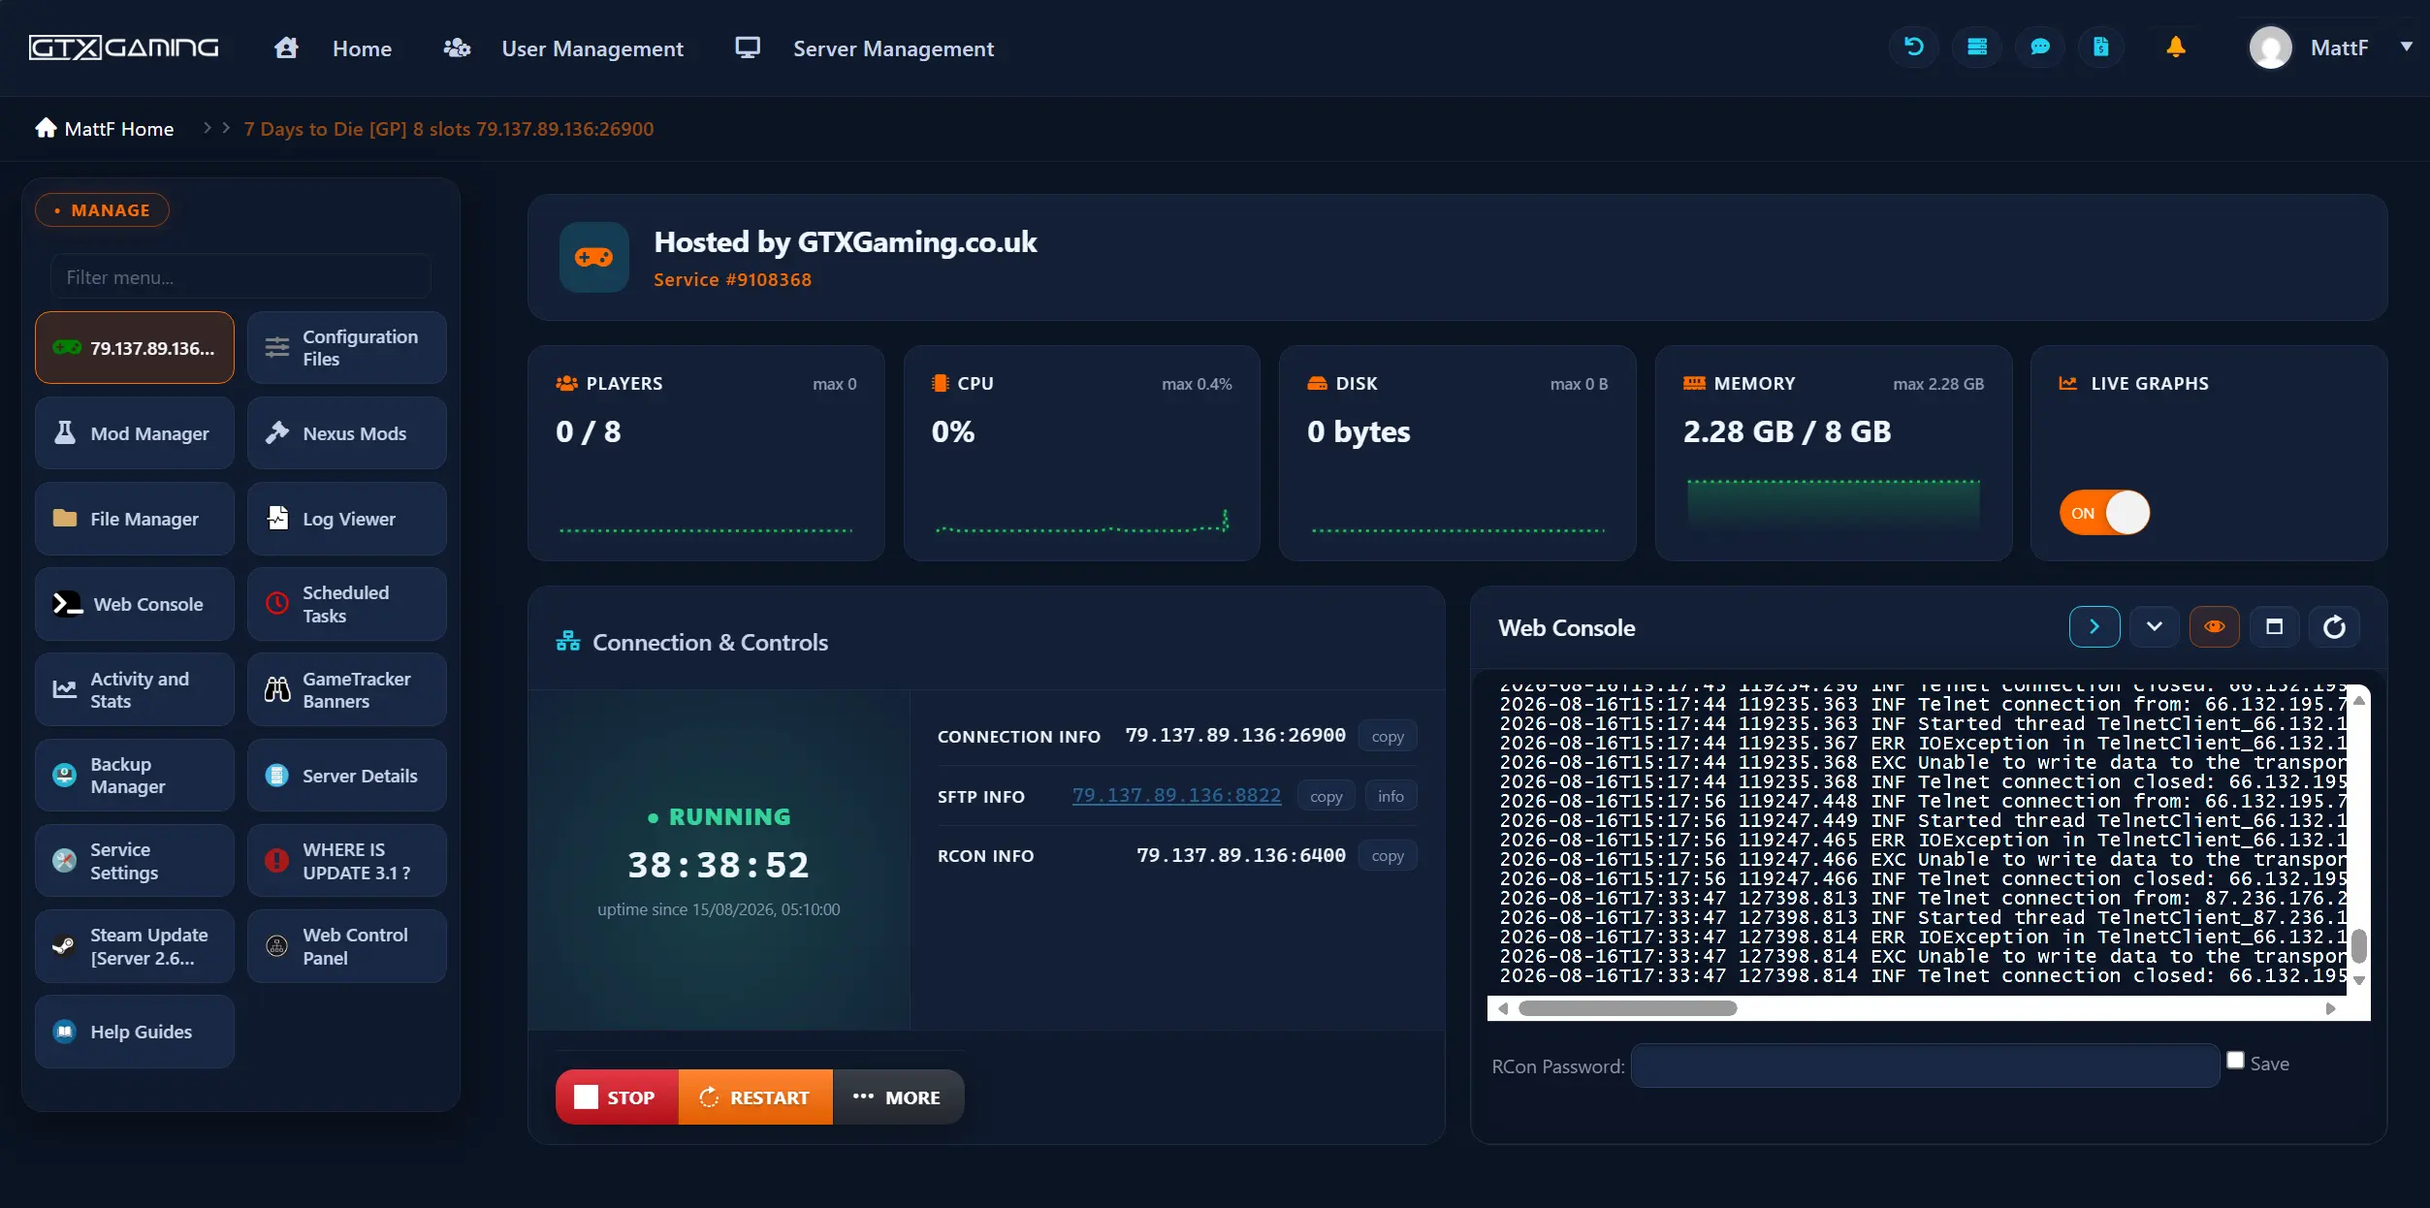The image size is (2430, 1208).
Task: Restart the server
Action: tap(755, 1097)
